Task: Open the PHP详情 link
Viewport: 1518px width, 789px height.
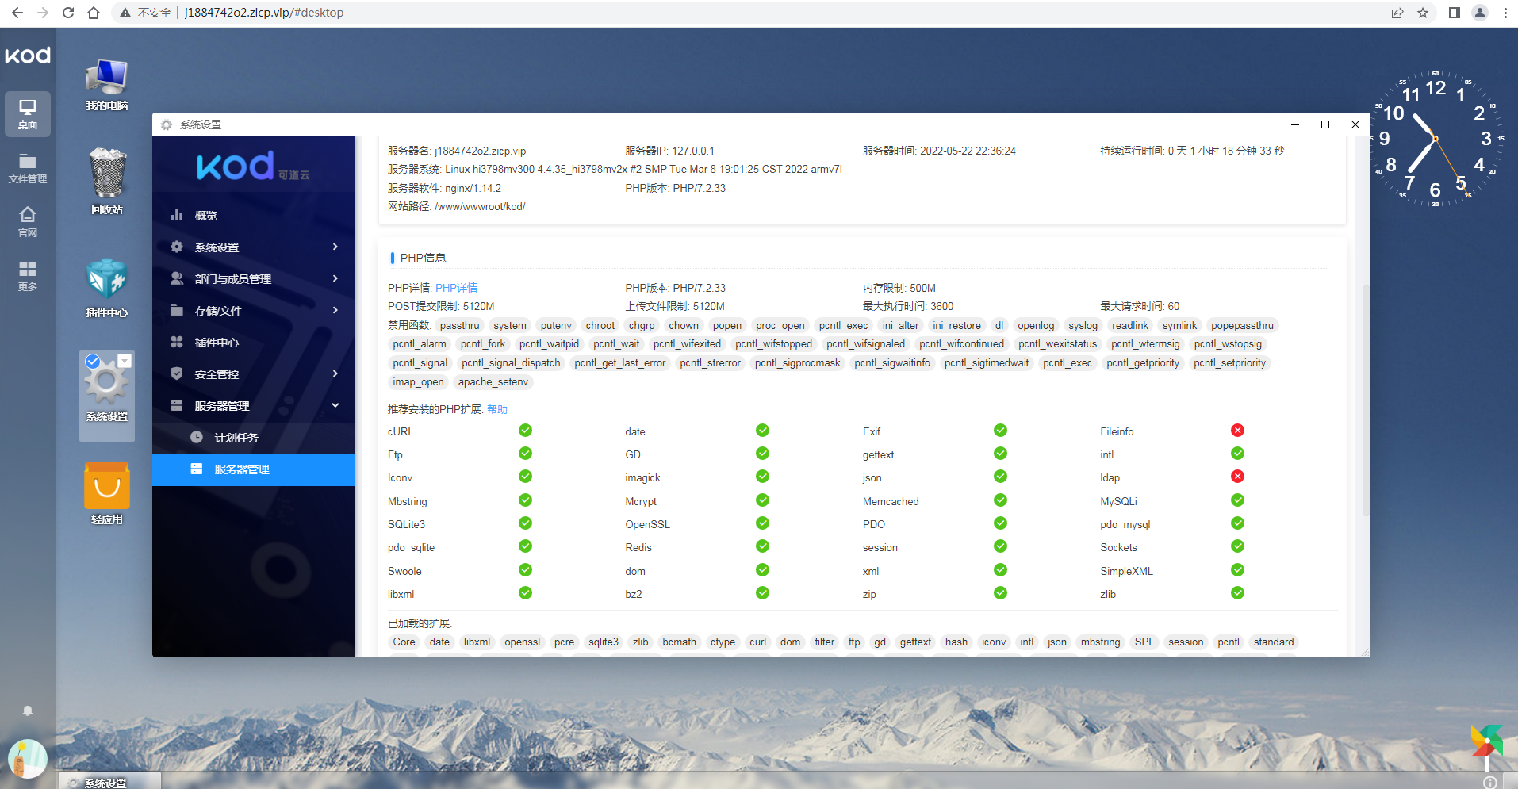Action: pos(456,288)
